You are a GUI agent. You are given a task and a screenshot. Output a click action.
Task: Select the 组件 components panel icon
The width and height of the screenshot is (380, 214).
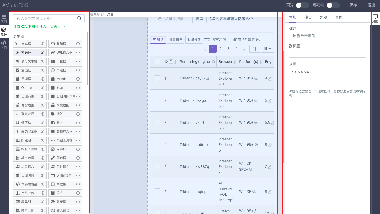[x=4, y=32]
